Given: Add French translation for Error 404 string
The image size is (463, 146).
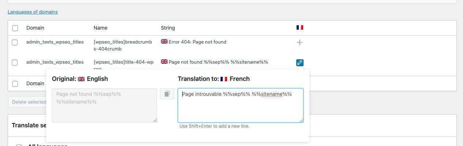Looking at the screenshot, I should click(x=300, y=42).
